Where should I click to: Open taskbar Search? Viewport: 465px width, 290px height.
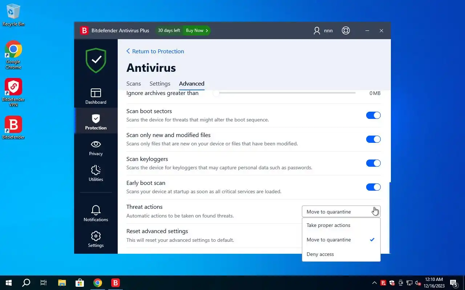(26, 283)
